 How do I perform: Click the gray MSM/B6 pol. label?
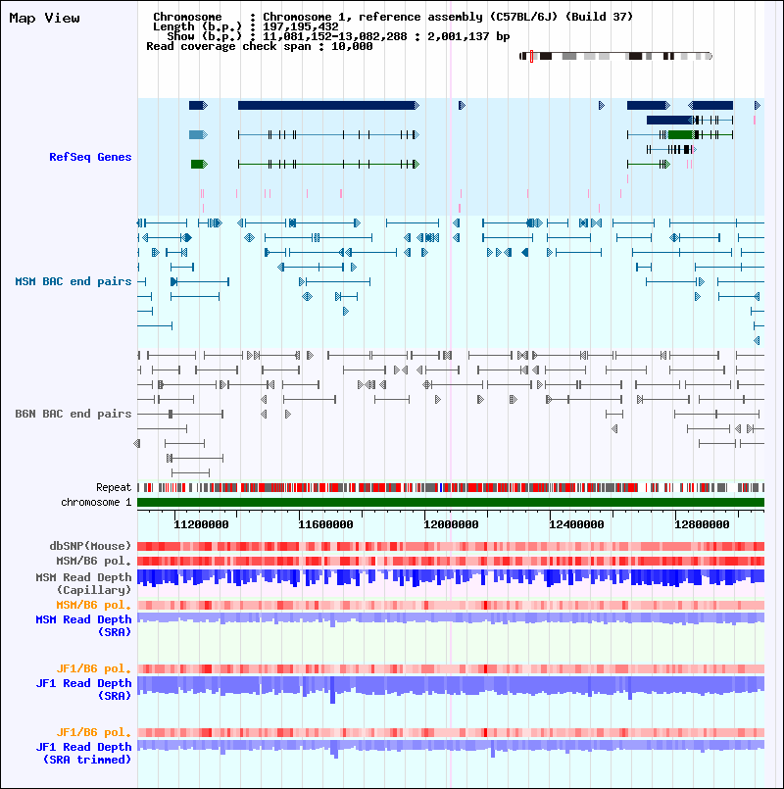point(94,561)
